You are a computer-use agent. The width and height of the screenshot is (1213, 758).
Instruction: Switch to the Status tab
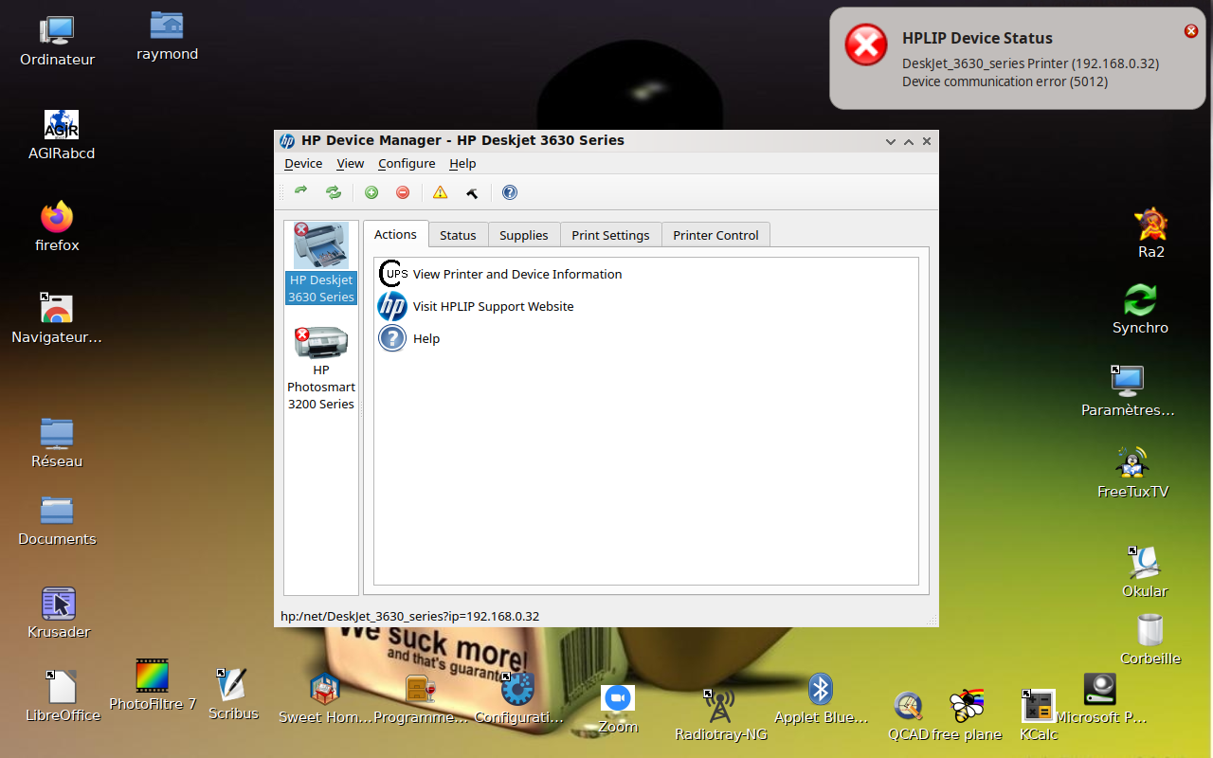click(458, 235)
